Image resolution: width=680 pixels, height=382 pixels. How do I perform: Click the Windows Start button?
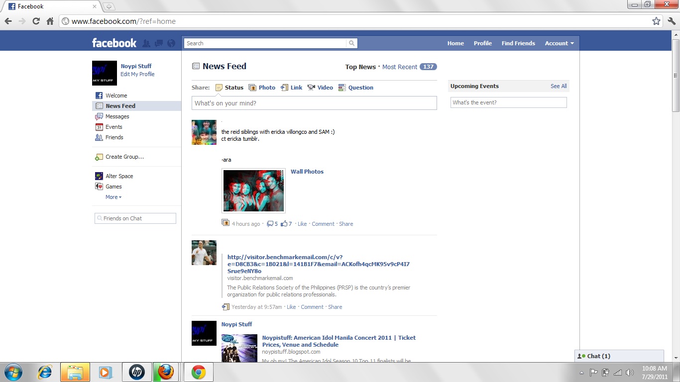point(13,372)
